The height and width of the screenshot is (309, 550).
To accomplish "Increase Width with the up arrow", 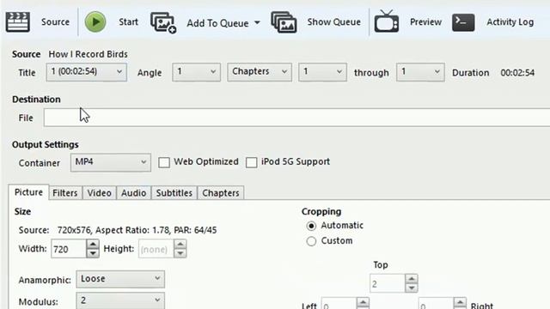I will pos(93,244).
